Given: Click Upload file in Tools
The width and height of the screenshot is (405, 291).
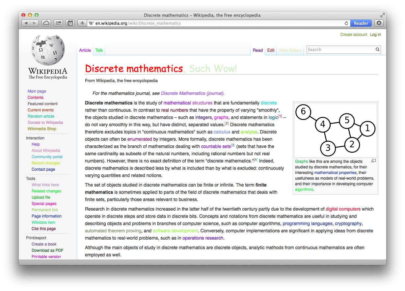Looking at the screenshot, I should click(x=41, y=197).
